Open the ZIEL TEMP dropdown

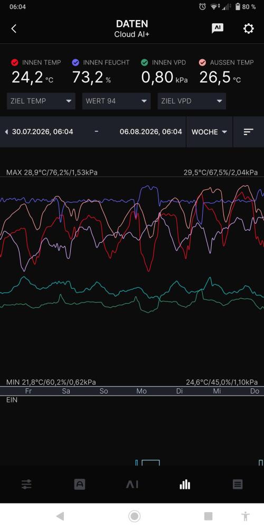click(41, 101)
